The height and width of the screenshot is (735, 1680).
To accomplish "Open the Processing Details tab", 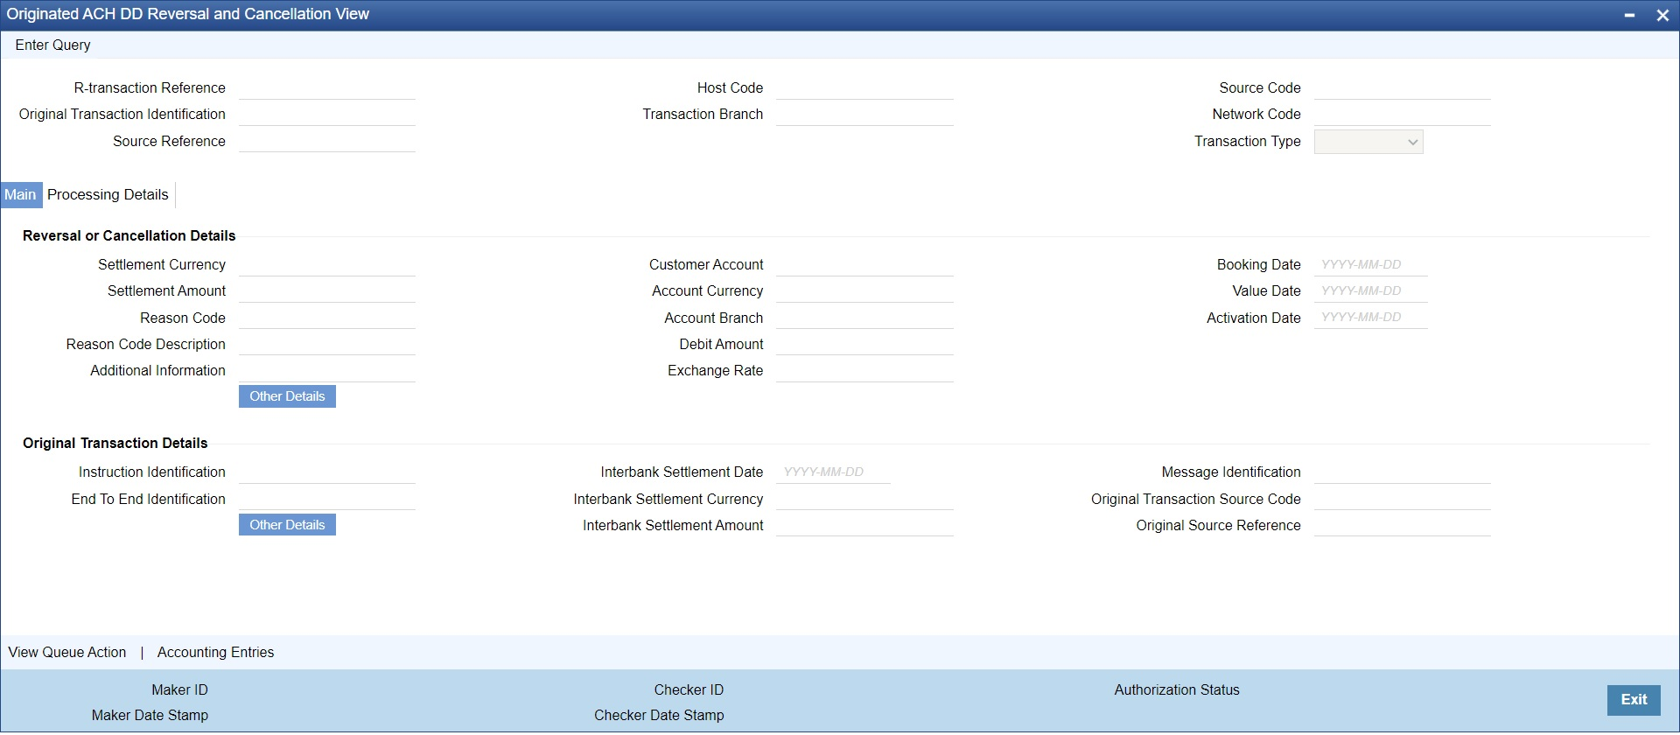I will pos(108,195).
